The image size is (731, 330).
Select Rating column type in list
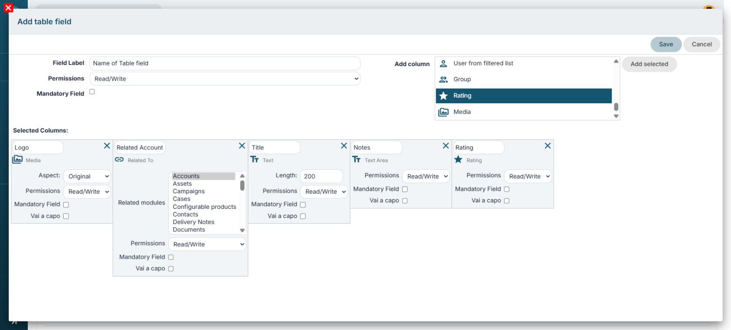pos(523,96)
